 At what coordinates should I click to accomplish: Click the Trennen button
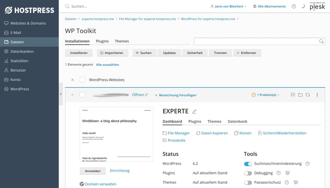(220, 53)
